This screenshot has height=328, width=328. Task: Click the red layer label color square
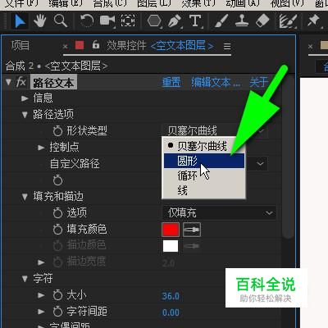(80, 45)
